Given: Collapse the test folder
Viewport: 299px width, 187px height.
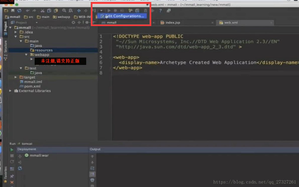Looking at the screenshot, I should pos(21,68).
